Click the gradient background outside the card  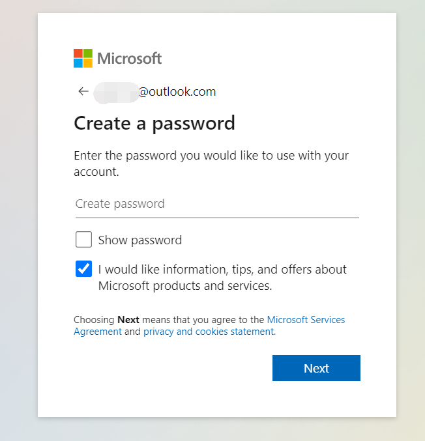18,220
